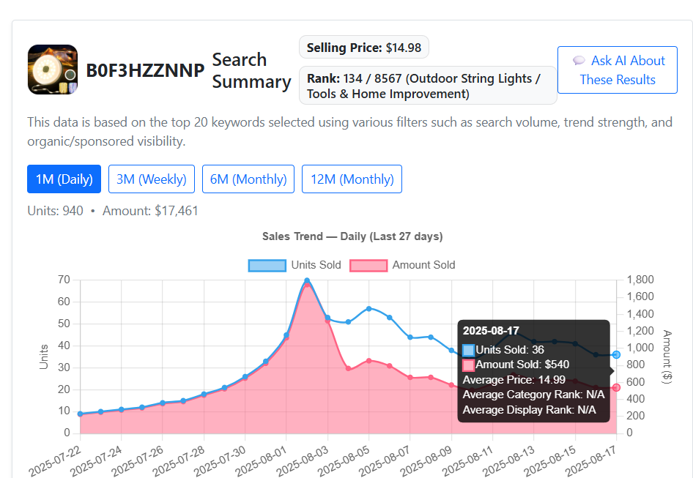Choose the 12M (Monthly) range tab
The height and width of the screenshot is (478, 693).
click(x=352, y=179)
